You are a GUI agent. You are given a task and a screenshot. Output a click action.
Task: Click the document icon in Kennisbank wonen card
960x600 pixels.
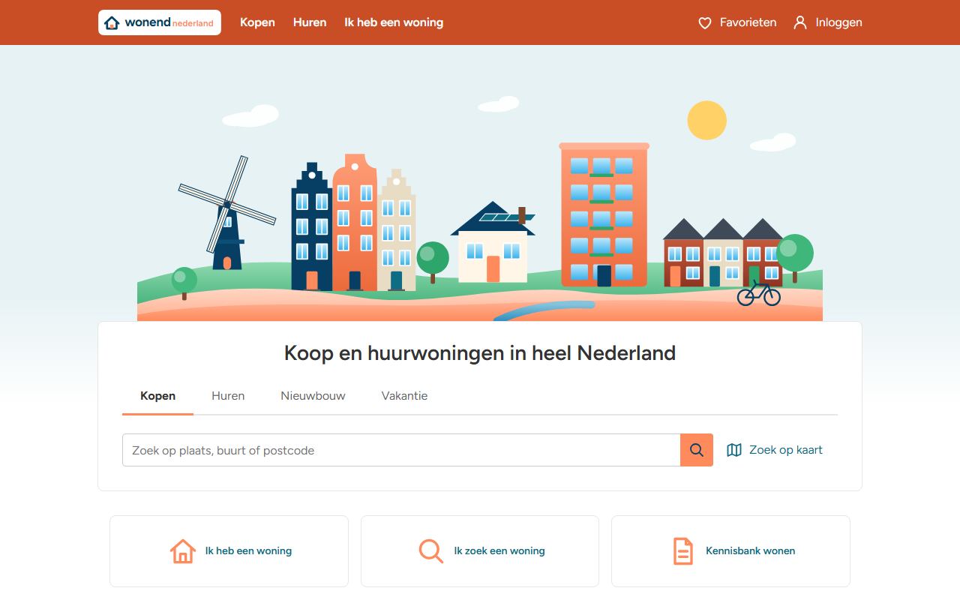pyautogui.click(x=682, y=551)
